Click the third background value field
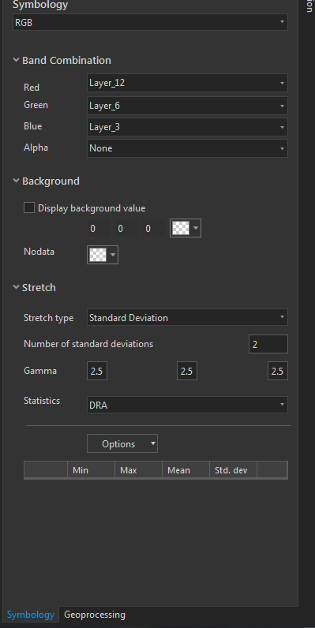The width and height of the screenshot is (315, 628). pos(153,228)
